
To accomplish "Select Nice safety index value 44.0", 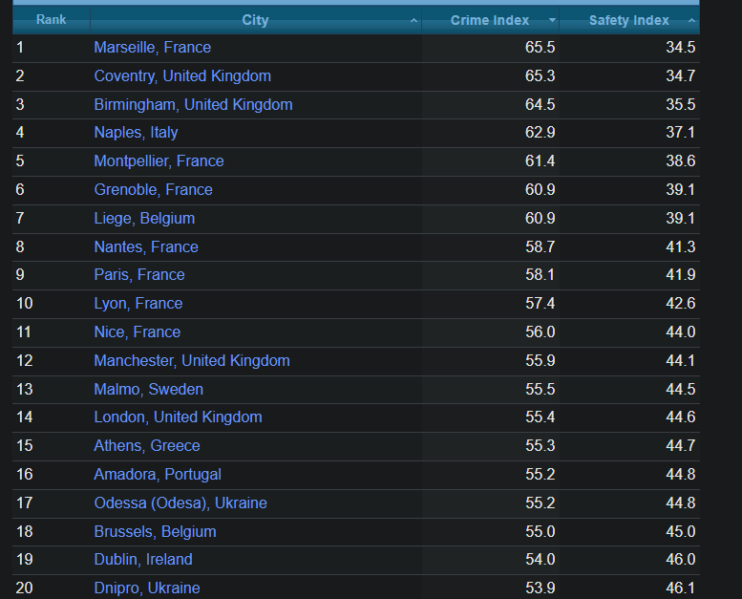I will [681, 332].
